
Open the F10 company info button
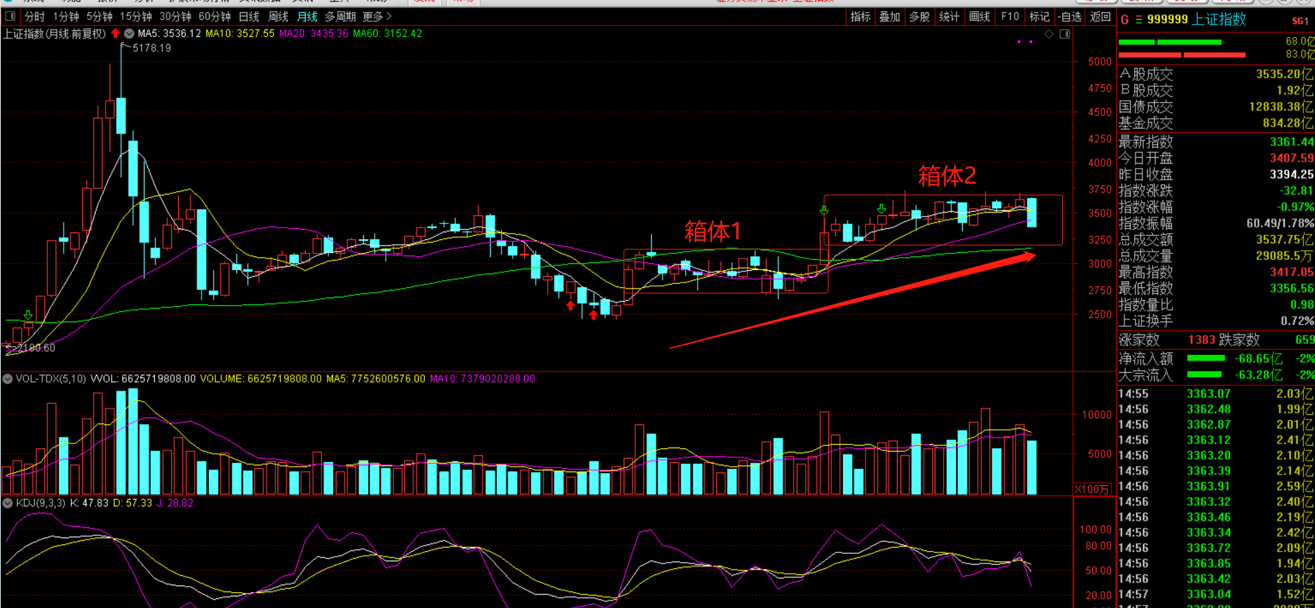tap(1009, 16)
